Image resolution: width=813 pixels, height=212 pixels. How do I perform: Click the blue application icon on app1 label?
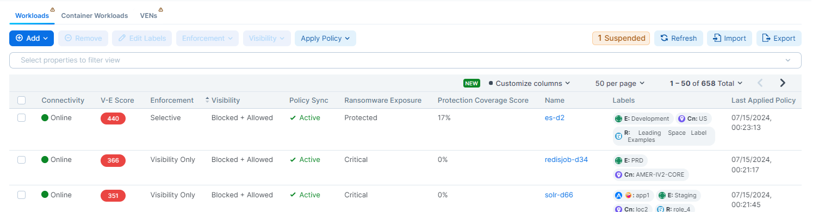[618, 195]
